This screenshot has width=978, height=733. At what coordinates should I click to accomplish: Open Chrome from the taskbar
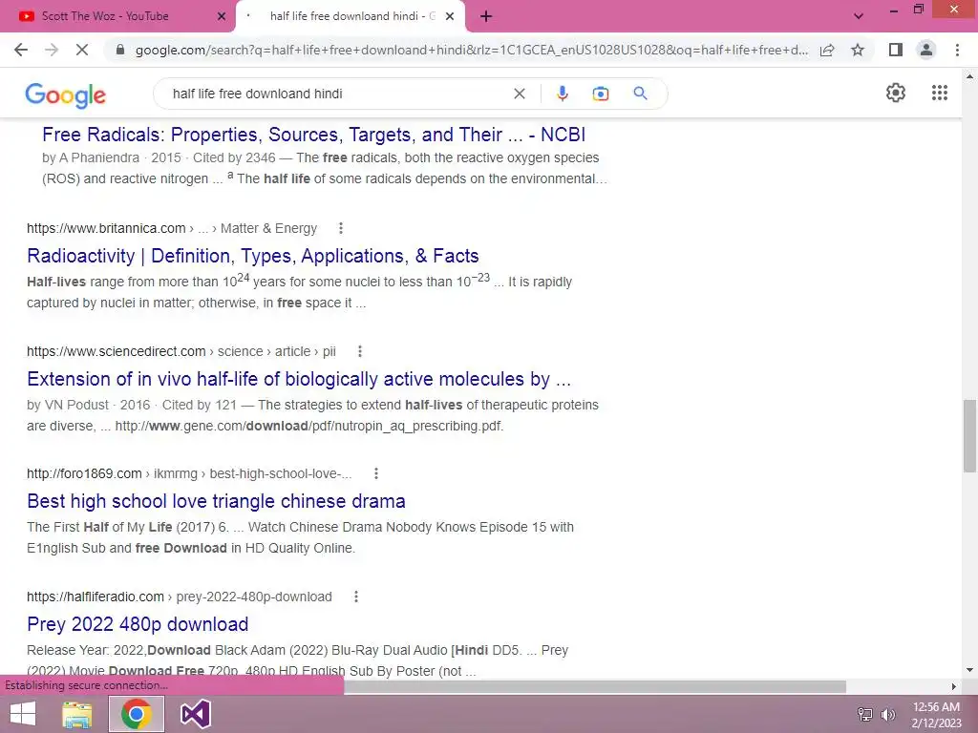(x=137, y=714)
